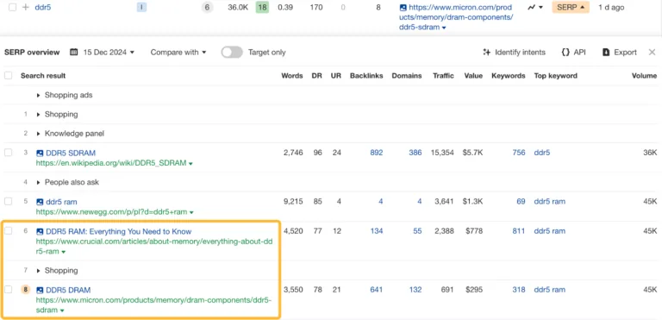Open the DDR5 DRAM result title
Viewport: 662px width, 320px height.
click(68, 290)
